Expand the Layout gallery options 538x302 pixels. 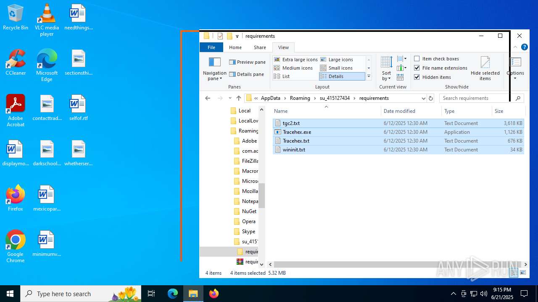tap(369, 76)
